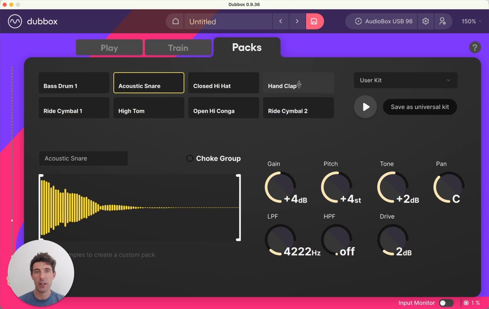Select the Closed Hi Hat pad

pyautogui.click(x=224, y=83)
